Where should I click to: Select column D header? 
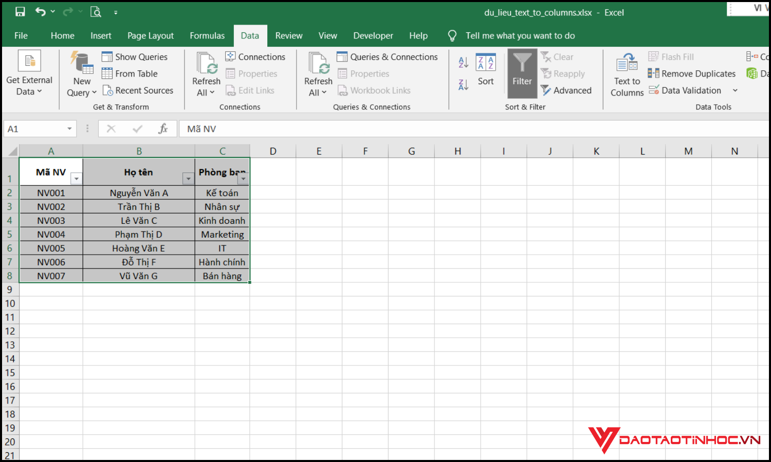click(273, 151)
